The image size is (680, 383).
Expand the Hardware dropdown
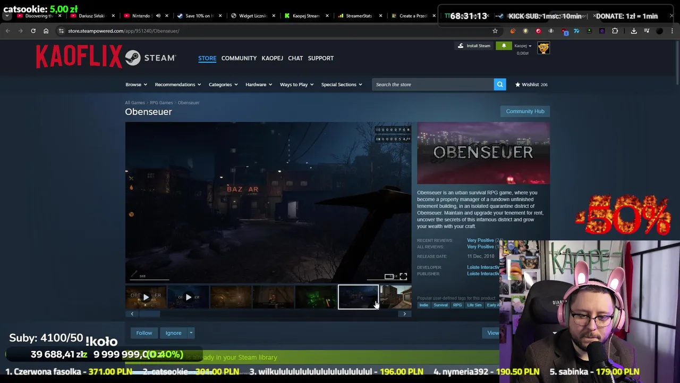point(258,85)
